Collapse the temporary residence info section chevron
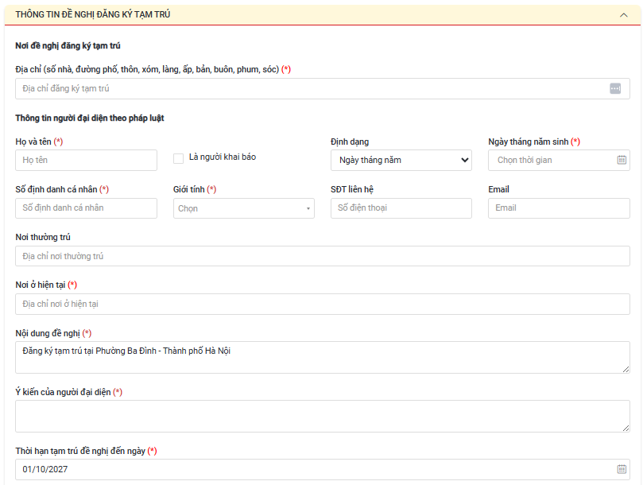643x485 pixels. coord(624,14)
